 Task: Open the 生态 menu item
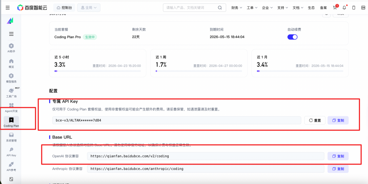tap(311, 8)
